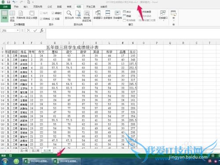Click the greyed 标尺 ruler checkbox
The image size is (220, 165).
(x=41, y=13)
